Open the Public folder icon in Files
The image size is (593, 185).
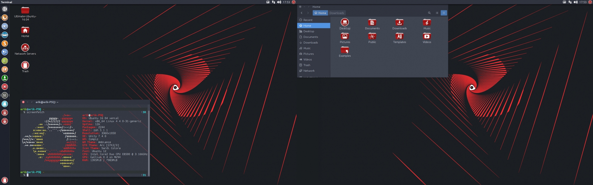coord(372,38)
